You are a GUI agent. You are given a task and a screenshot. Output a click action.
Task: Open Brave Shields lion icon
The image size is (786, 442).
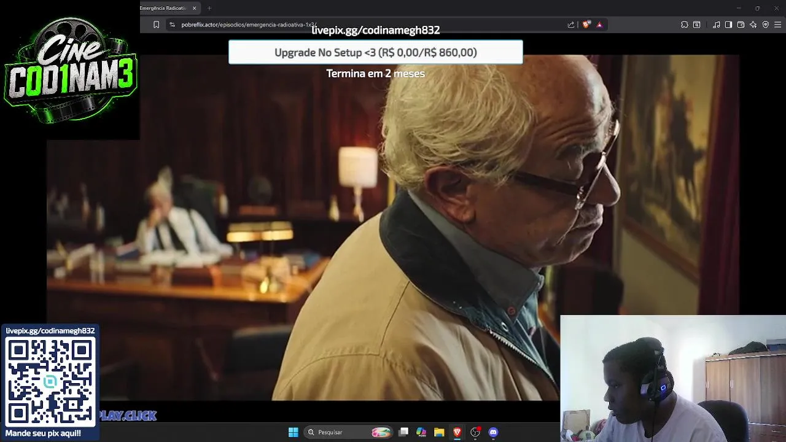586,25
